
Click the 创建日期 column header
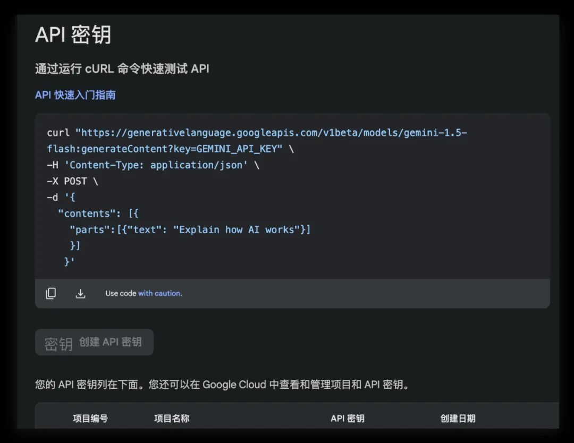click(458, 418)
